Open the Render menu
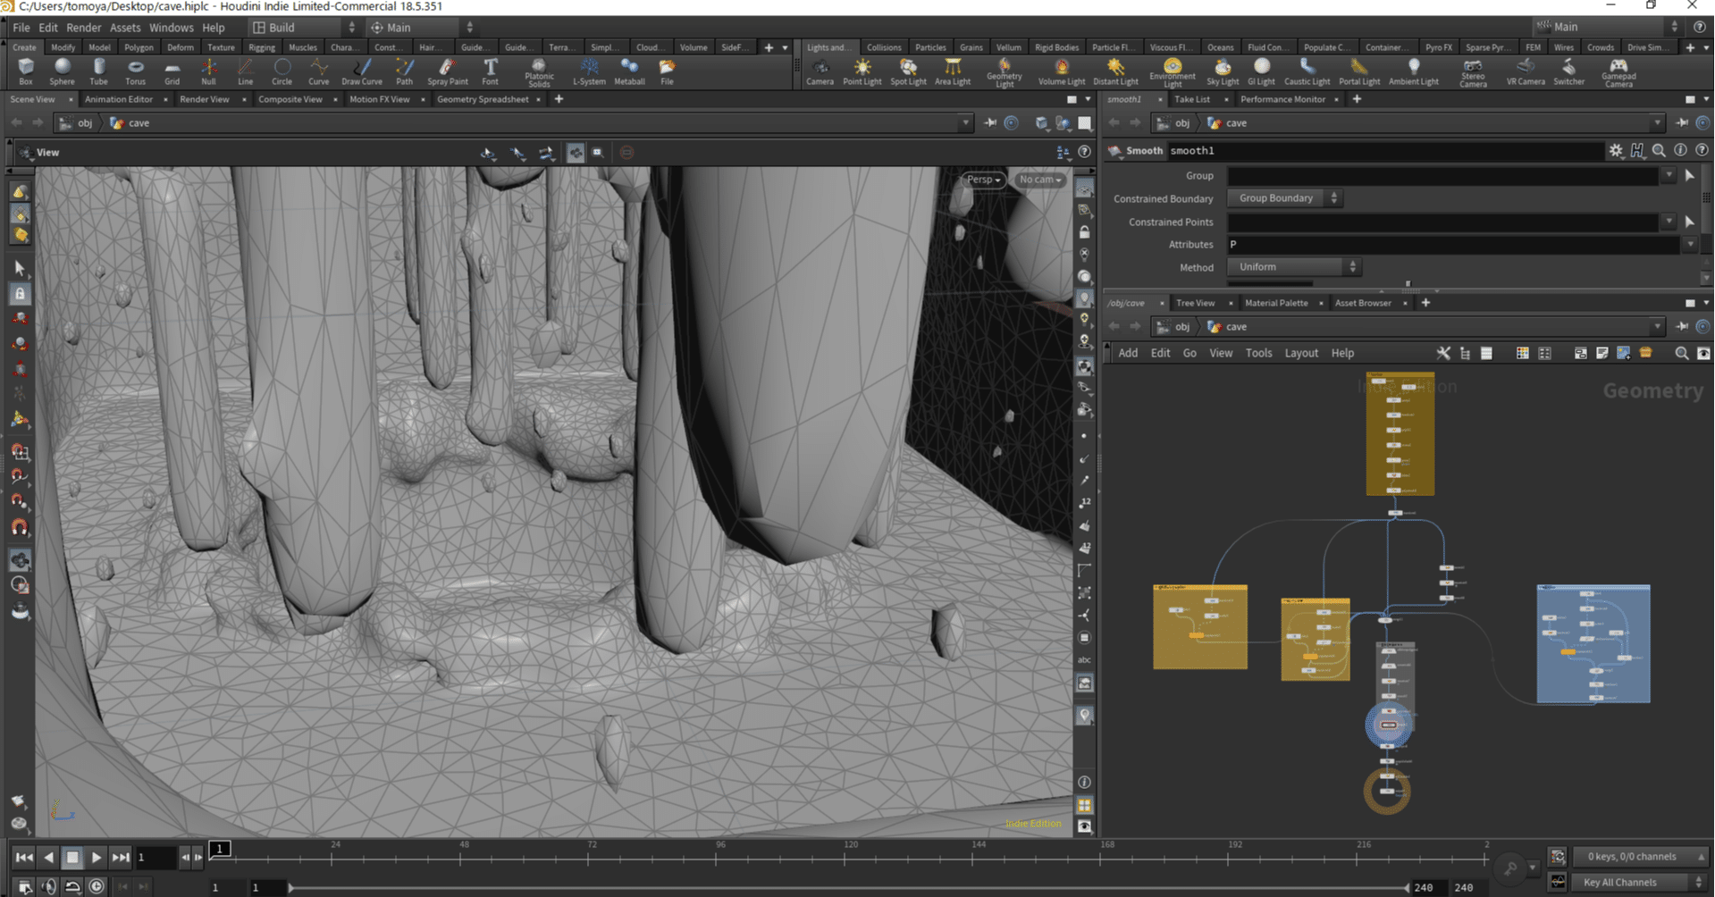 pos(84,28)
